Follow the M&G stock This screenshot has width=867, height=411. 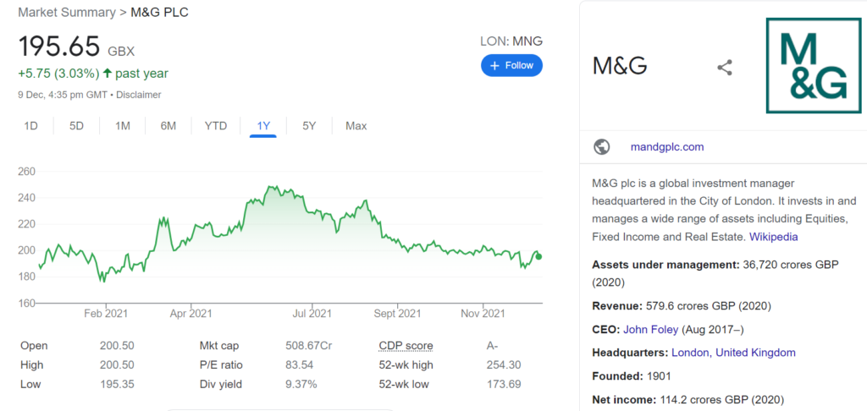511,65
